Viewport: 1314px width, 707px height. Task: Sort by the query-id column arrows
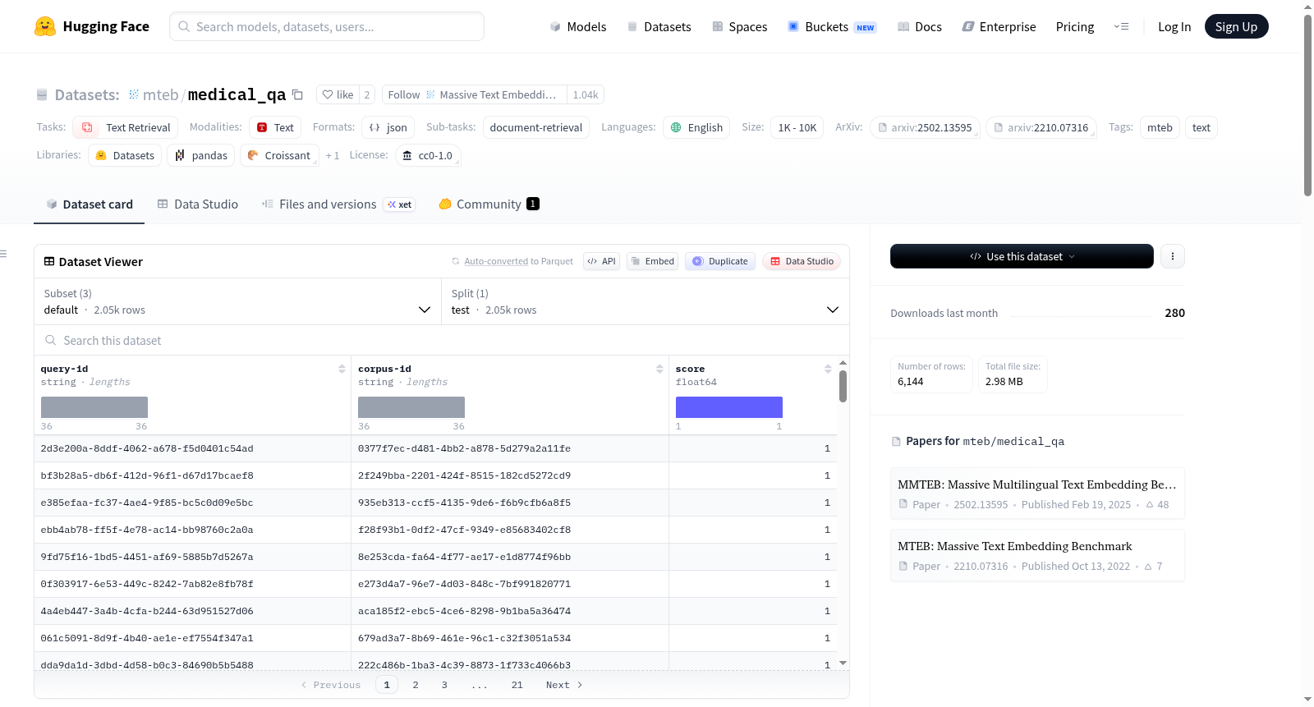[342, 369]
